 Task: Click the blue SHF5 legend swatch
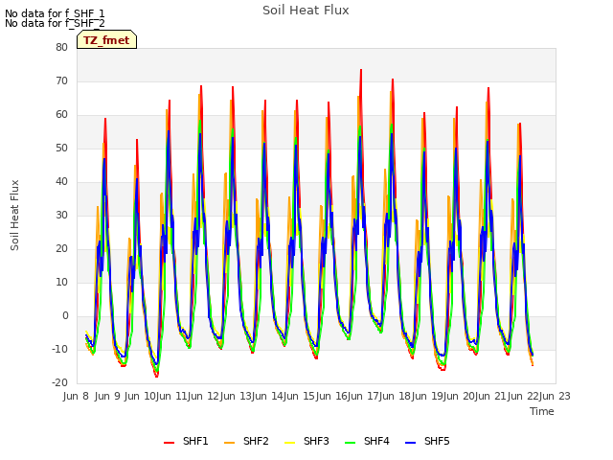(411, 442)
